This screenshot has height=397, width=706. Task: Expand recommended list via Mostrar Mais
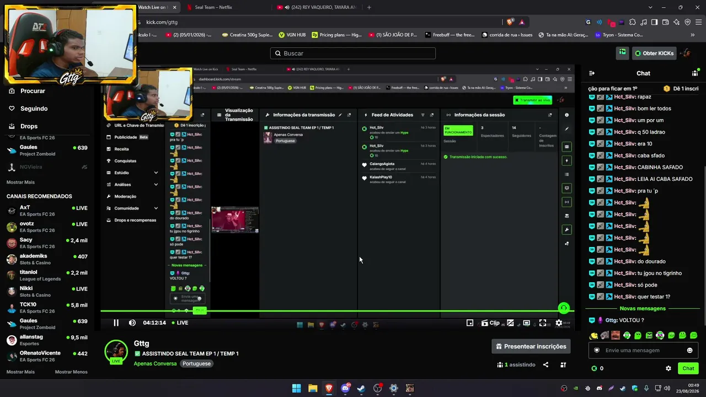(20, 372)
